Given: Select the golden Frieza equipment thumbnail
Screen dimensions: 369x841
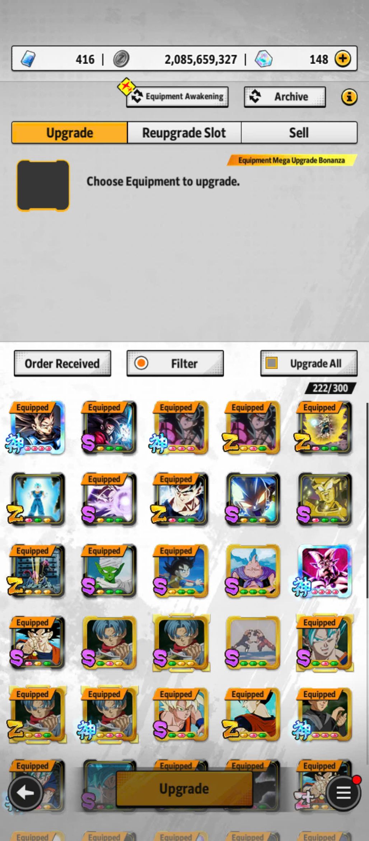Looking at the screenshot, I should coord(325,499).
